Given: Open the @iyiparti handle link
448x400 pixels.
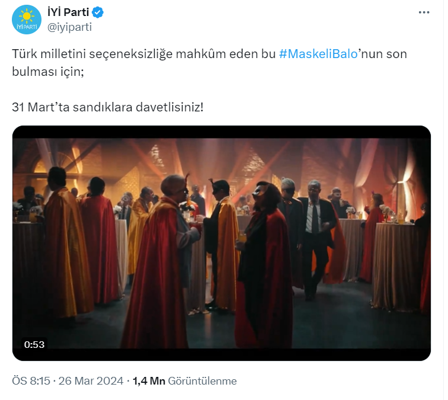Looking at the screenshot, I should point(69,26).
